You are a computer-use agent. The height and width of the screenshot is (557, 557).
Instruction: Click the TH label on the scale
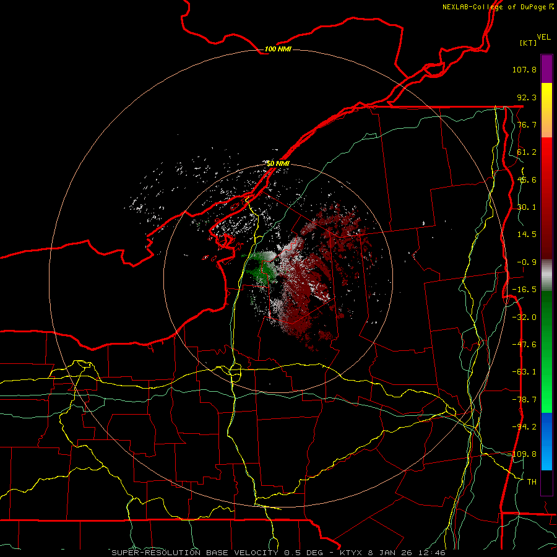532,482
